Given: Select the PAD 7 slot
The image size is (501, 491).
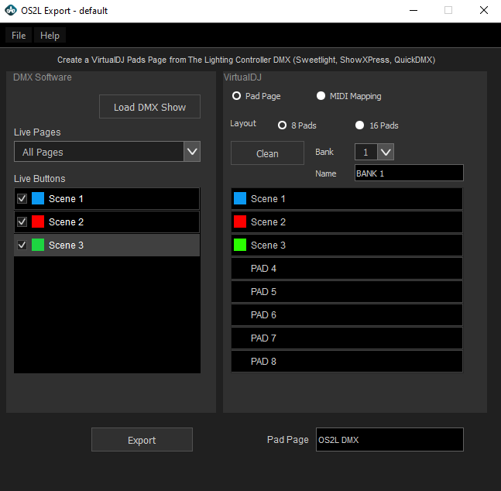Looking at the screenshot, I should pos(347,338).
